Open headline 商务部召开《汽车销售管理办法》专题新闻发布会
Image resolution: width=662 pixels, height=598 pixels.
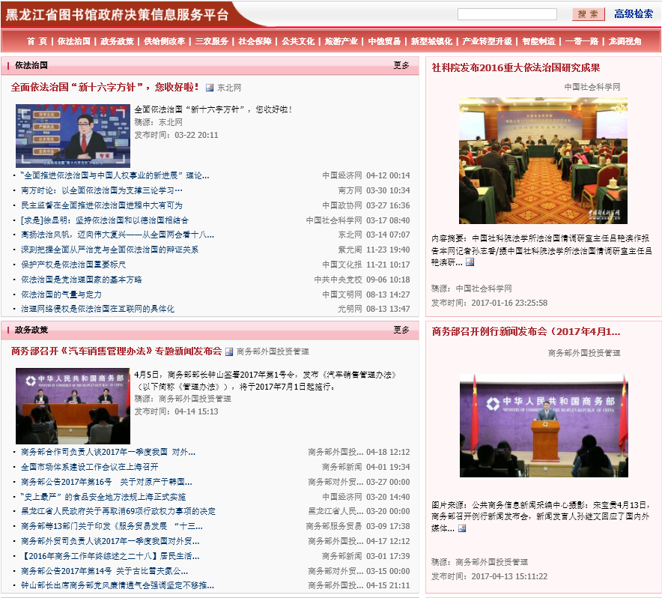[116, 351]
